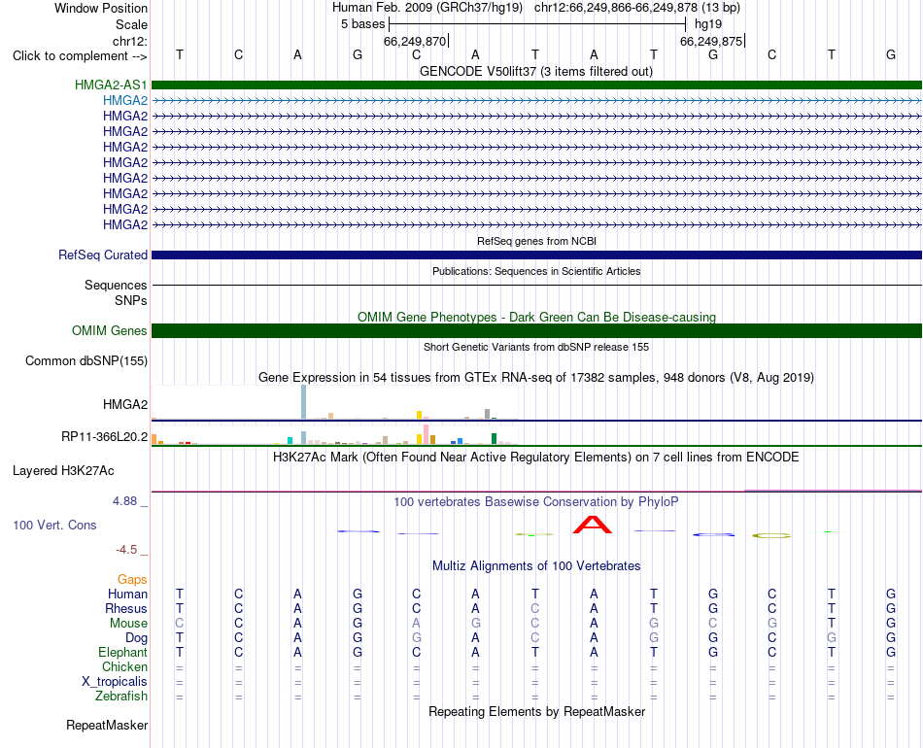Click the red A PhyloP conservation logo
The width and height of the screenshot is (923, 748).
coord(593,525)
